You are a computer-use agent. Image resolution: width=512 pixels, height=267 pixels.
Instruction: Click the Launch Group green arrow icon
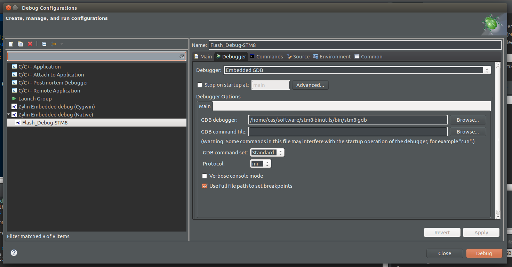[14, 99]
